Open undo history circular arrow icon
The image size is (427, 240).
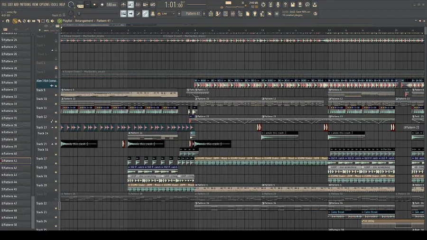(263, 5)
